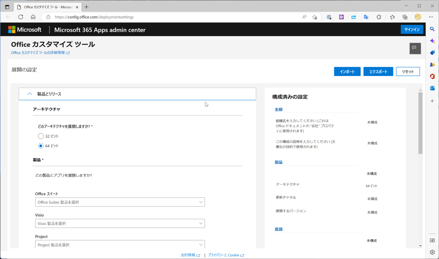Click the 展開するバージョン row label
Viewport: 439px width, 259px height.
291,211
